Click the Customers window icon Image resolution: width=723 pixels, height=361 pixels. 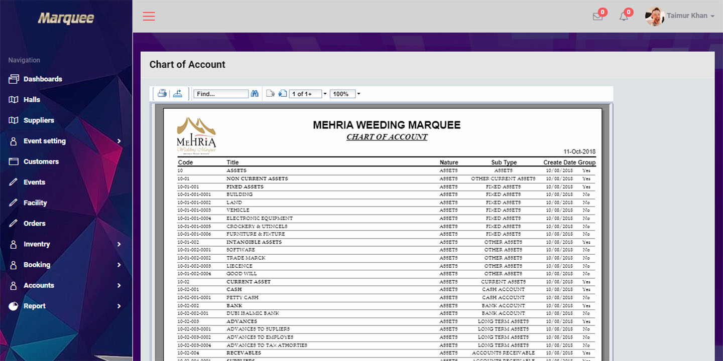[x=14, y=161]
